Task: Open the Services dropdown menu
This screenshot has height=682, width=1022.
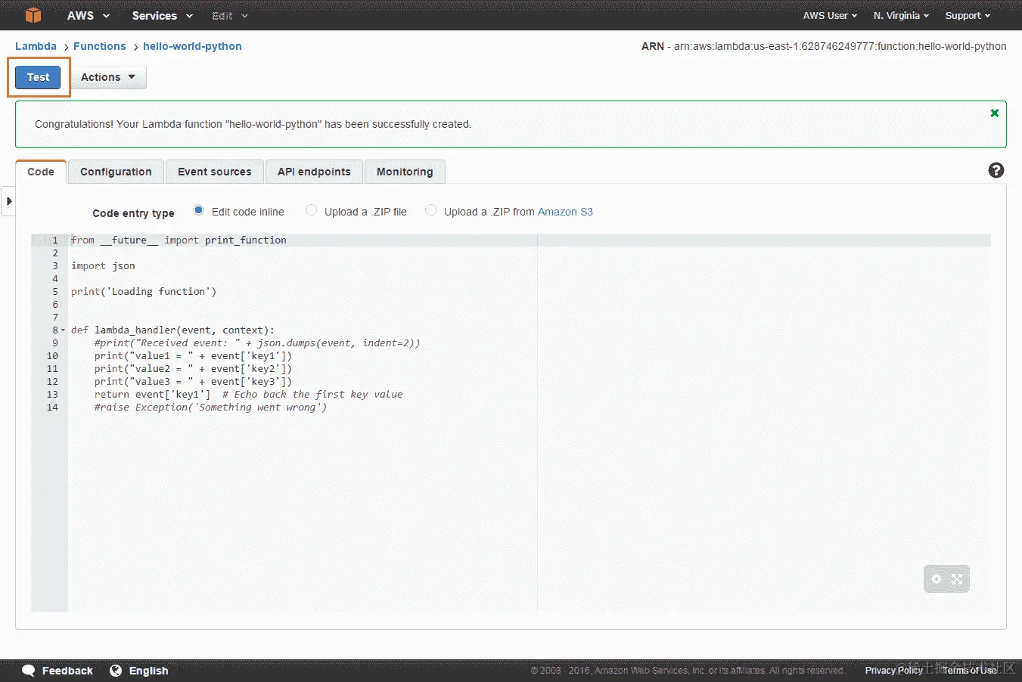Action: click(x=162, y=15)
